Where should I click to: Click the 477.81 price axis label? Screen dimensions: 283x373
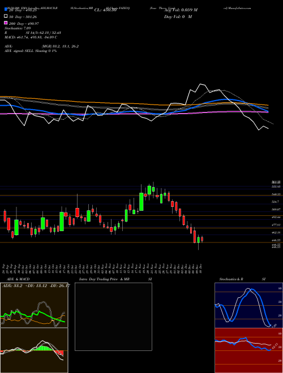point(277,225)
